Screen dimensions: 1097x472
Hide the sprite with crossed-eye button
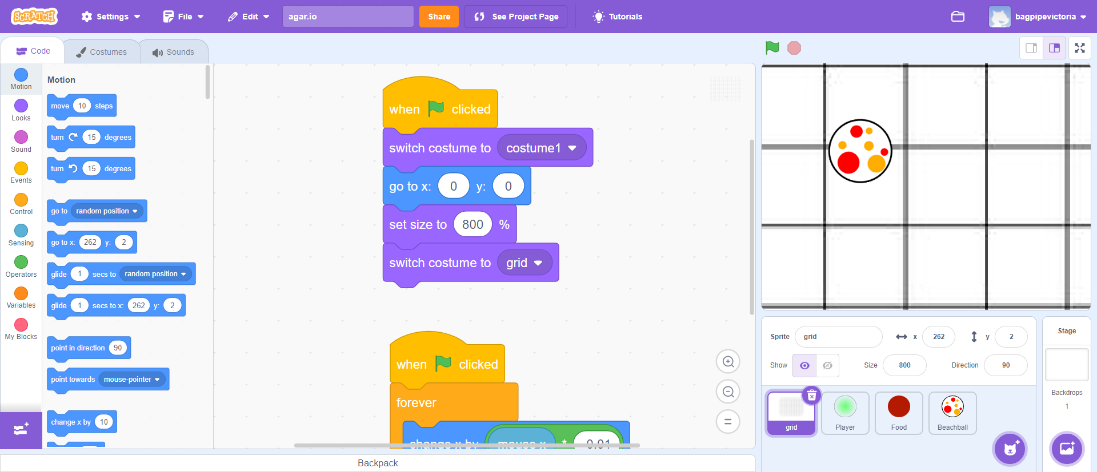[827, 365]
